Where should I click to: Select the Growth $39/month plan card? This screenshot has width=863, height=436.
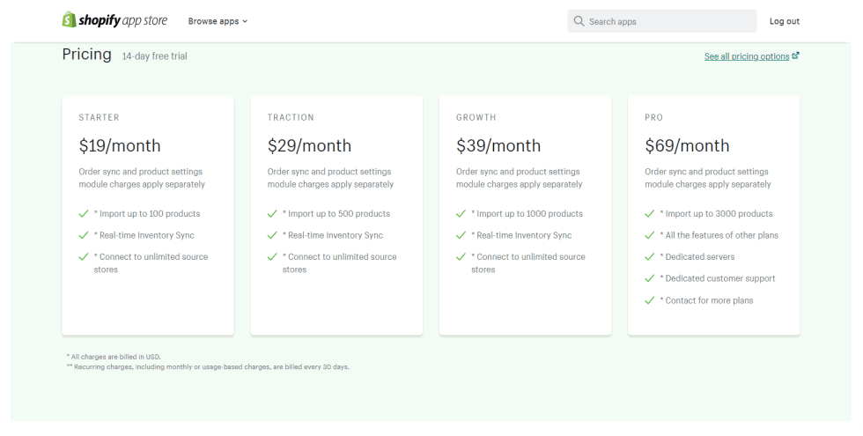click(525, 215)
